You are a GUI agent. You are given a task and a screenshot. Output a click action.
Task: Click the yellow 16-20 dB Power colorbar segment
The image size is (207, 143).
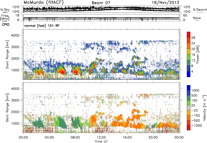[189, 52]
